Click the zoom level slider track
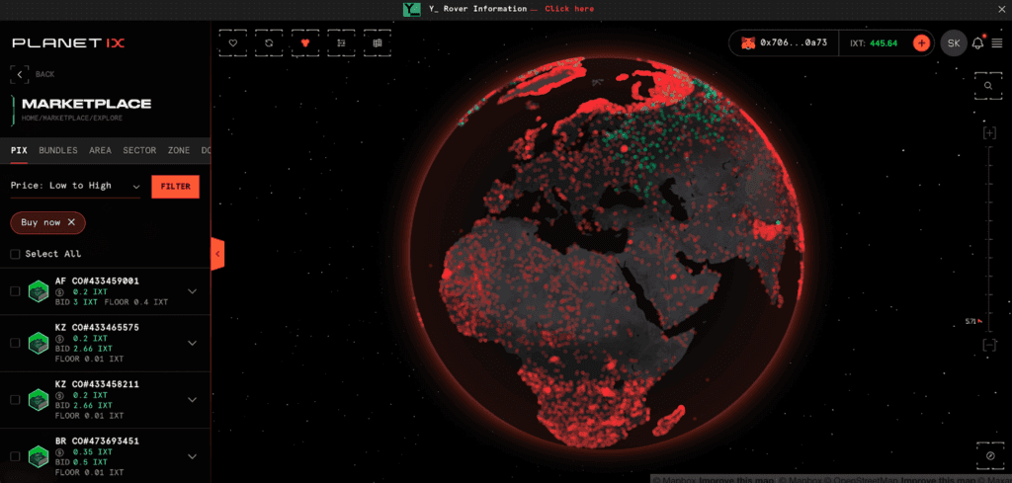 (x=989, y=237)
